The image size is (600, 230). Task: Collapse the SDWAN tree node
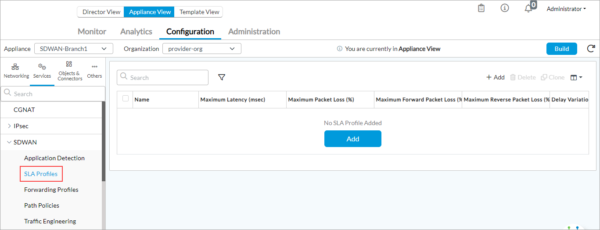click(x=10, y=142)
